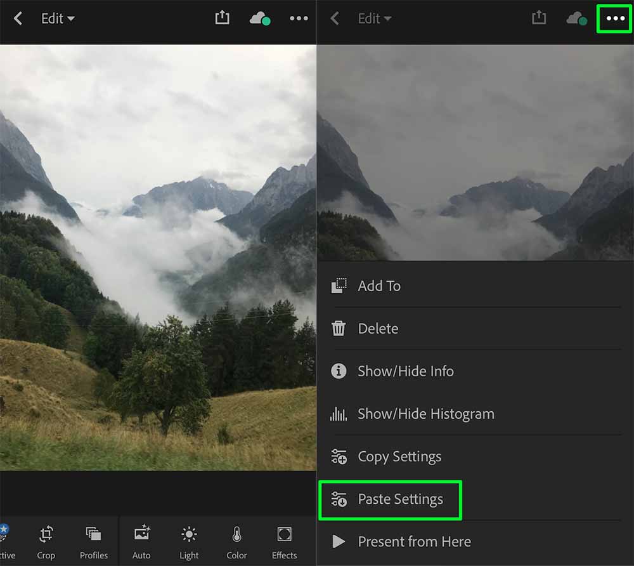Select Show/Hide Histogram

click(x=475, y=414)
